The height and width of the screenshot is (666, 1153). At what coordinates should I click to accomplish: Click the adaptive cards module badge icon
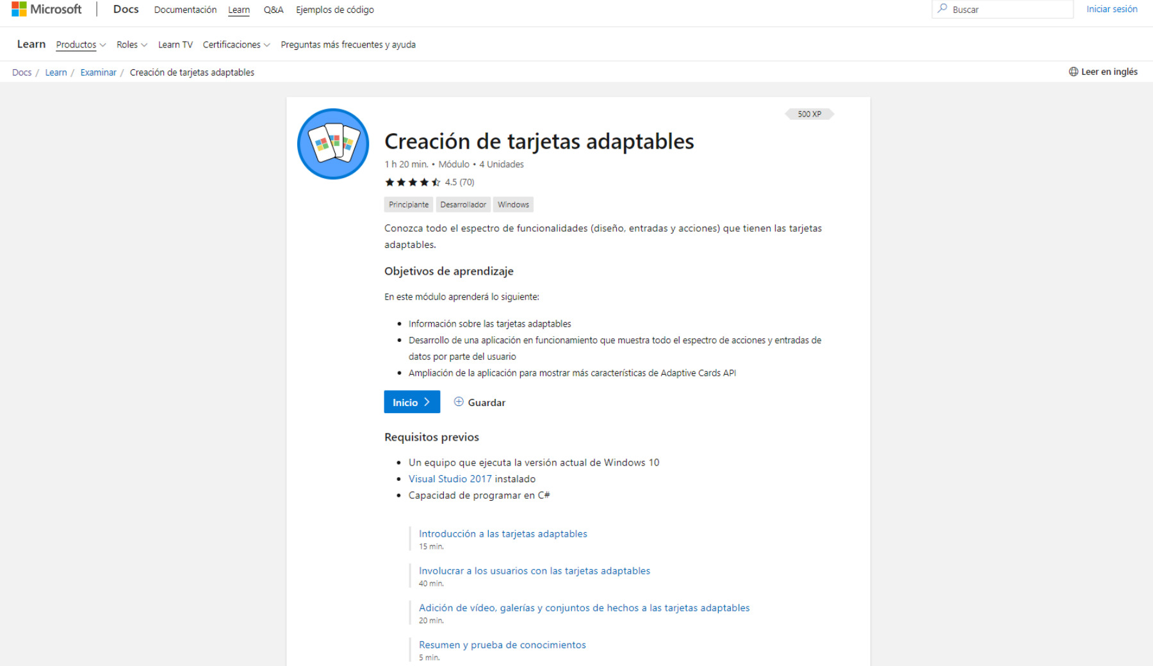click(333, 144)
